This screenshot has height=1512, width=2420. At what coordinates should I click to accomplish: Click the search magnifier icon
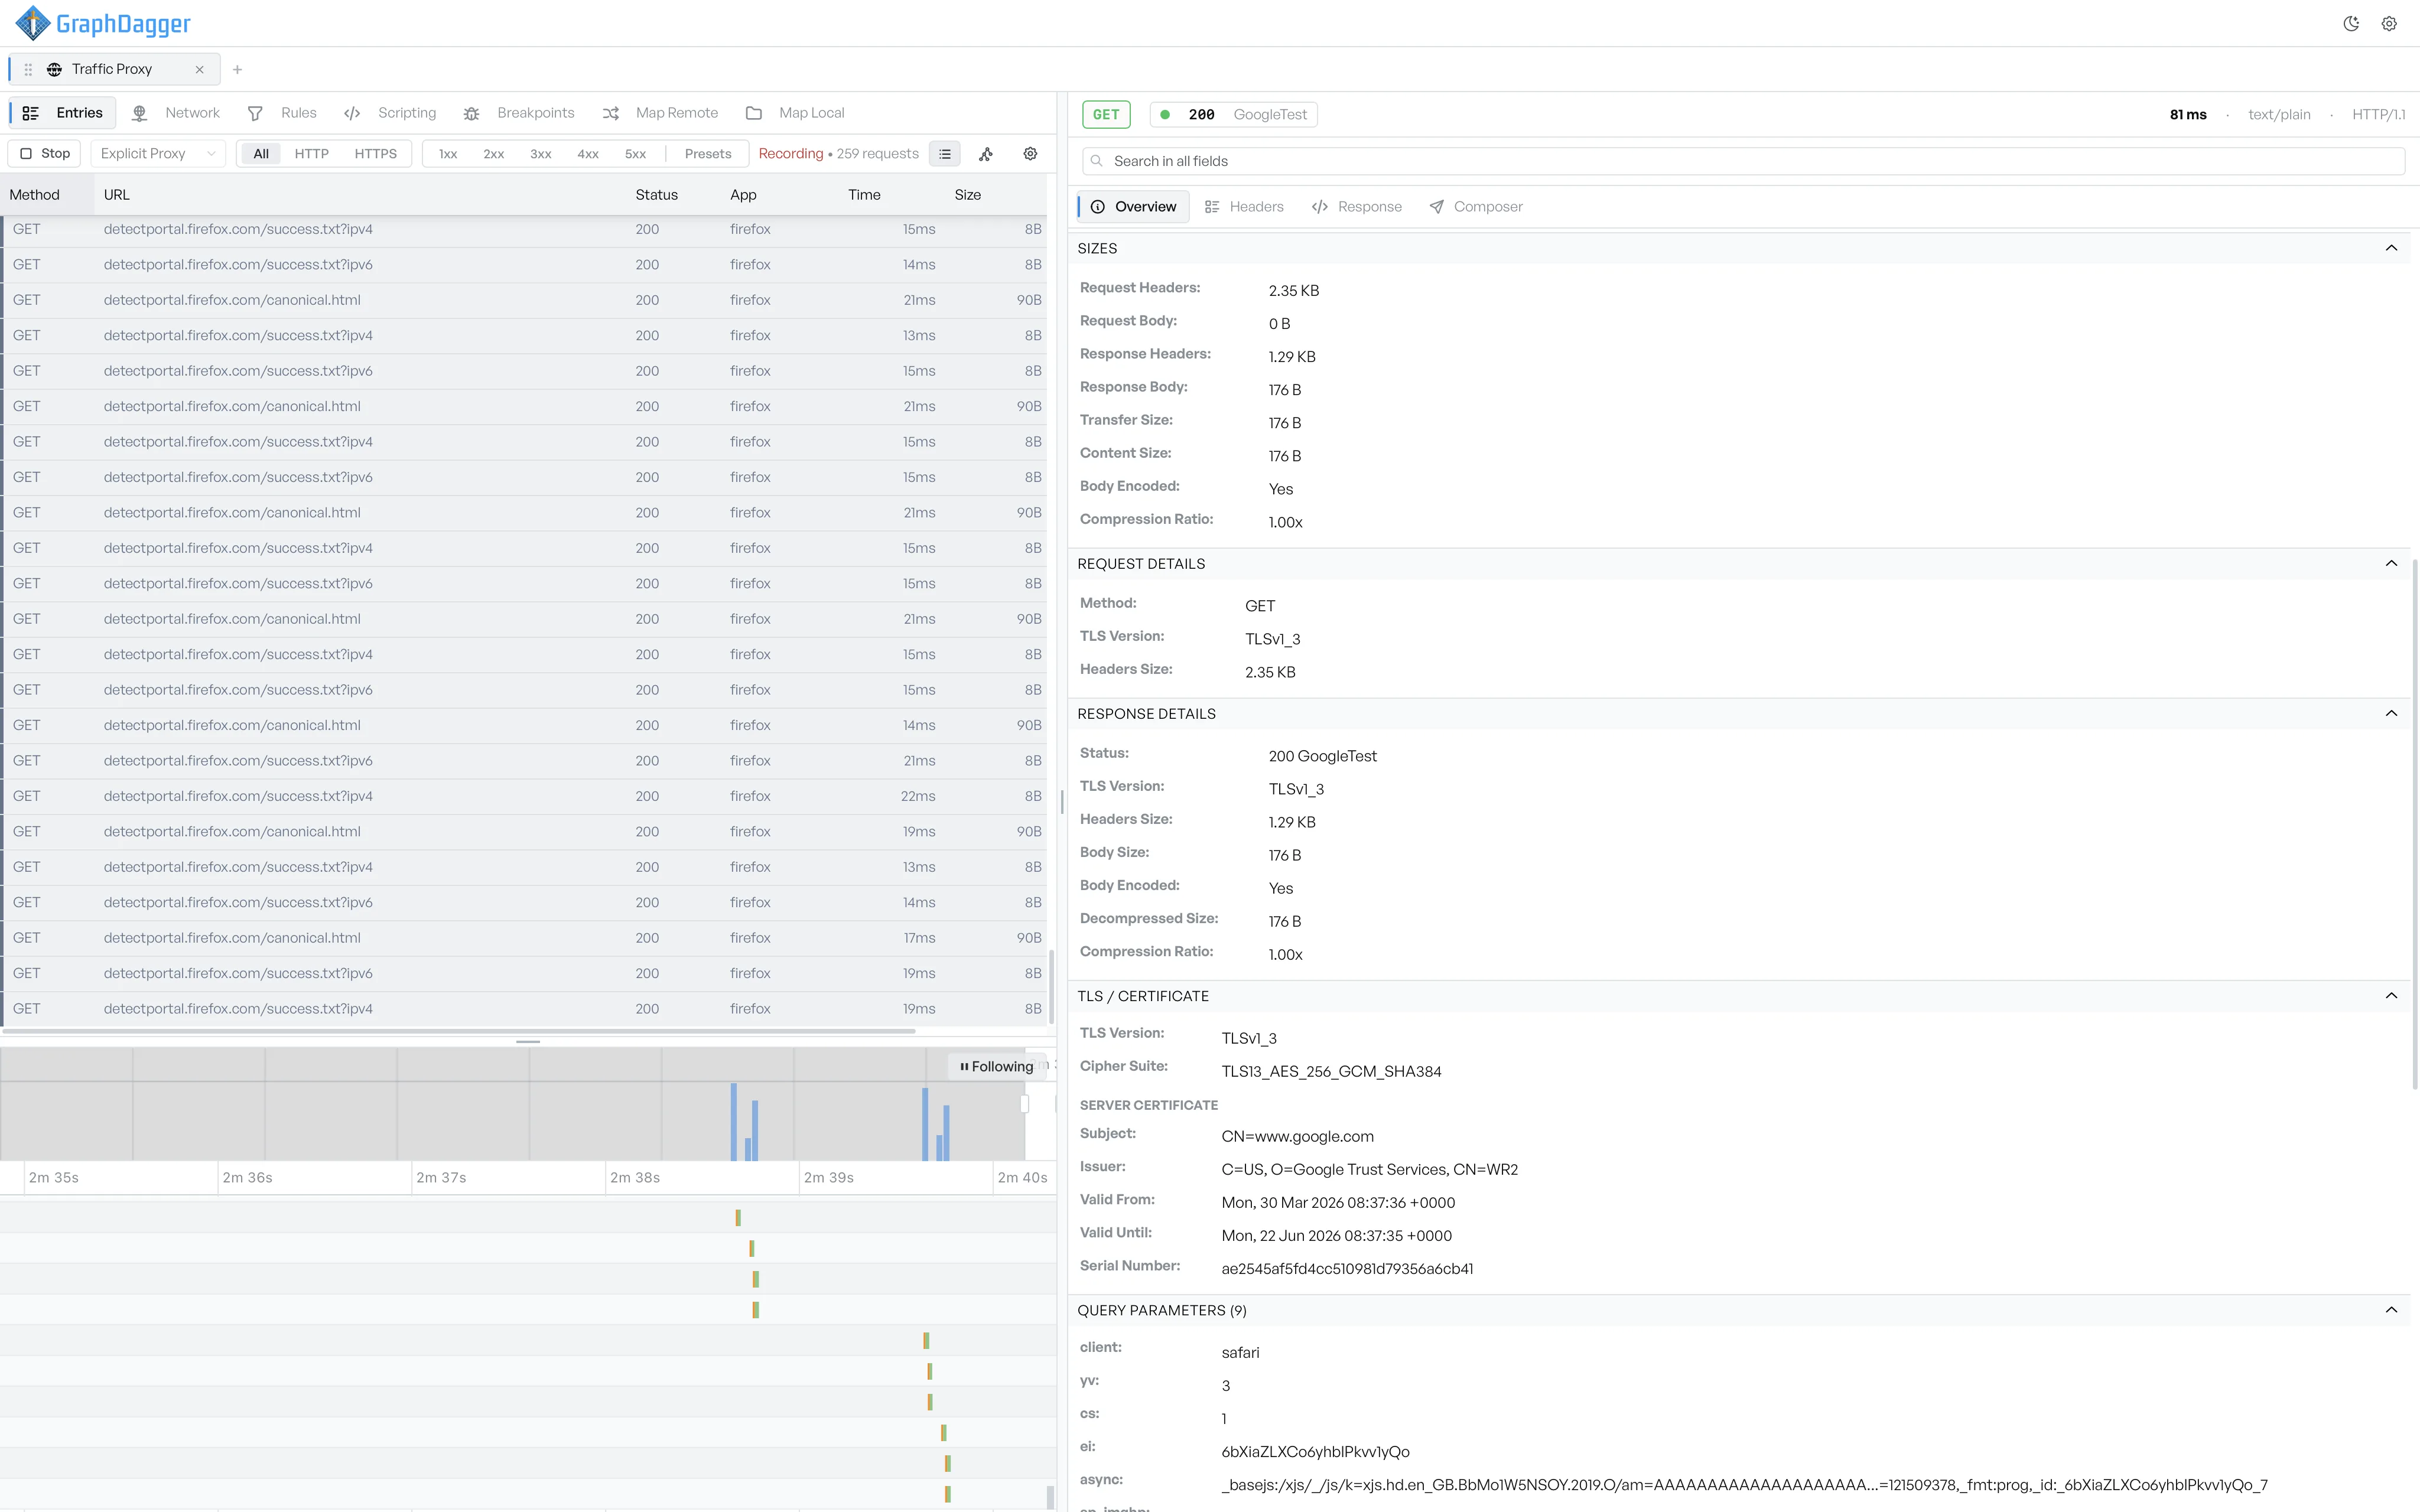(1097, 161)
